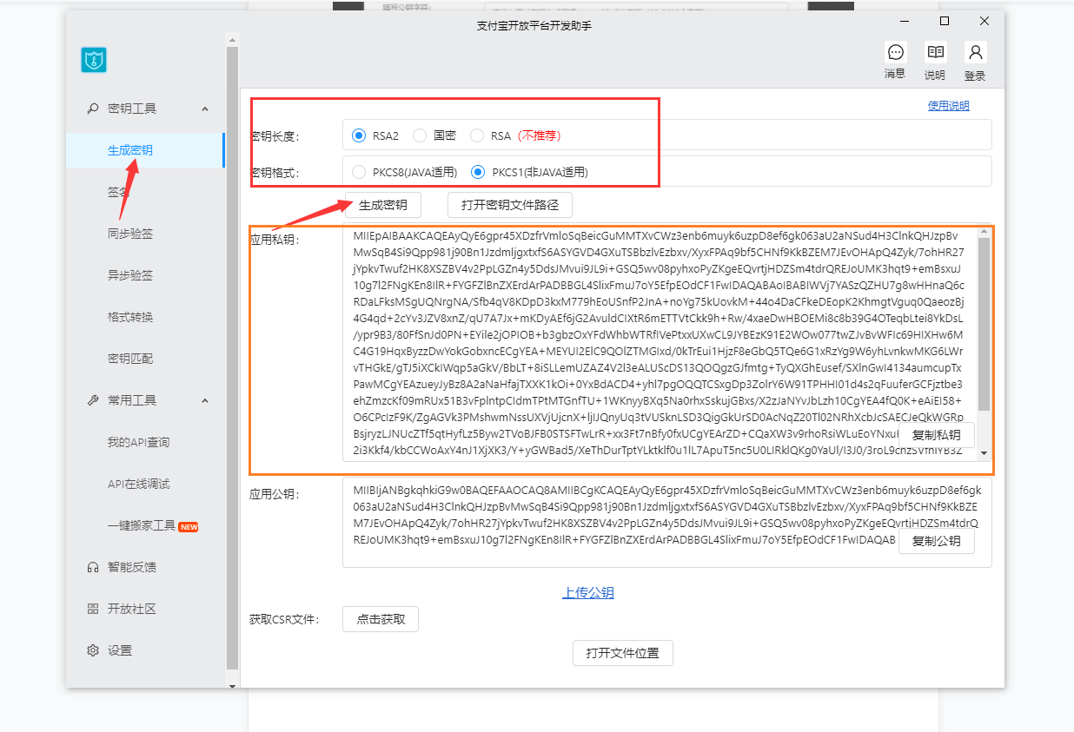The image size is (1074, 732).
Task: Open 格式转换 in the sidebar
Action: tap(130, 317)
